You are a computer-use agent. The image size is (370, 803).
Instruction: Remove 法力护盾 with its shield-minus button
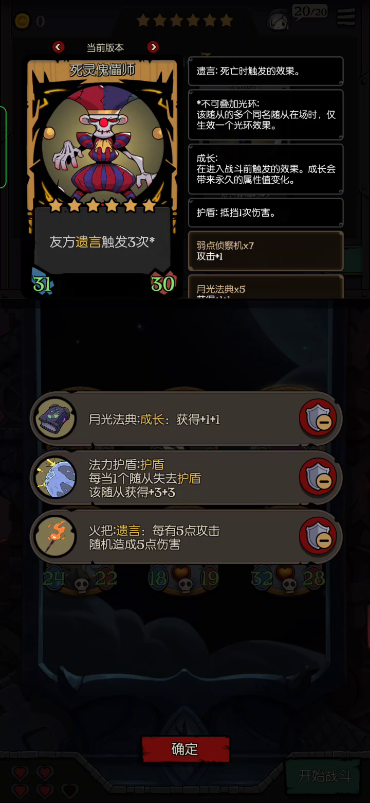318,477
